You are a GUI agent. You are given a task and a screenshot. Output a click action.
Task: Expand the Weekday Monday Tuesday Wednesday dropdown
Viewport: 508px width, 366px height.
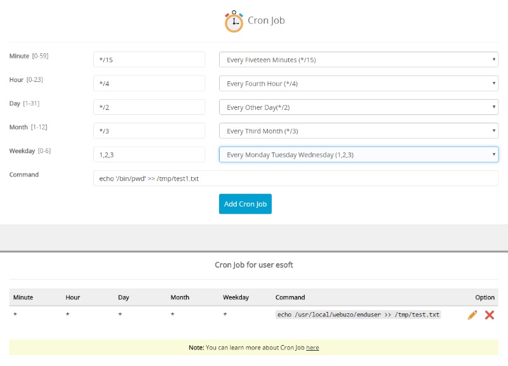[359, 154]
